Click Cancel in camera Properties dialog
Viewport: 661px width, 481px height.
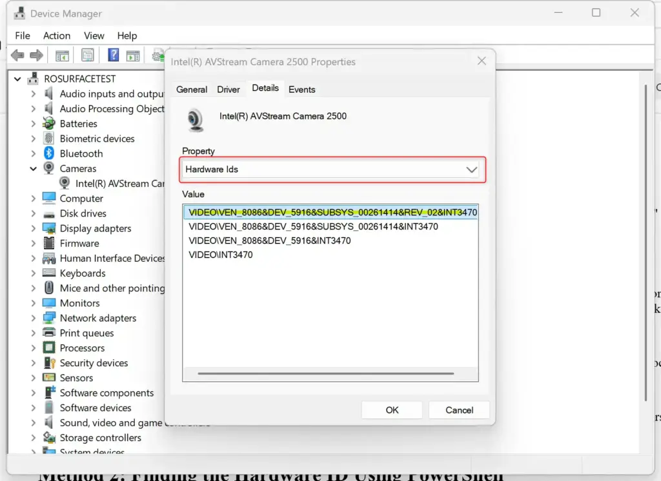click(x=459, y=410)
